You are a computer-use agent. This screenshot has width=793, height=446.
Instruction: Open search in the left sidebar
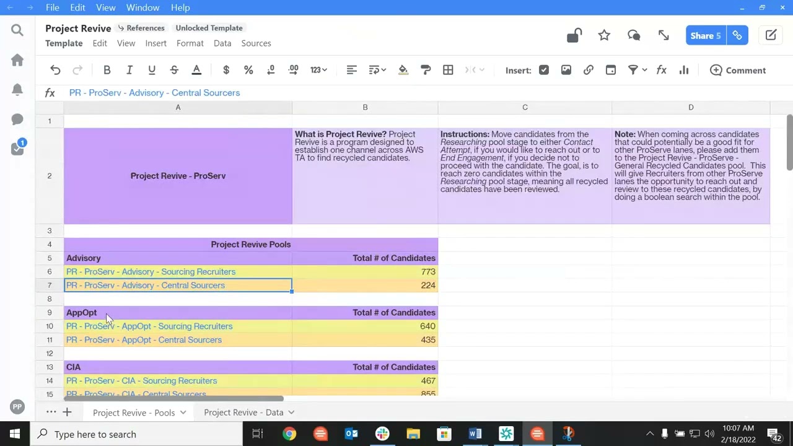tap(17, 30)
